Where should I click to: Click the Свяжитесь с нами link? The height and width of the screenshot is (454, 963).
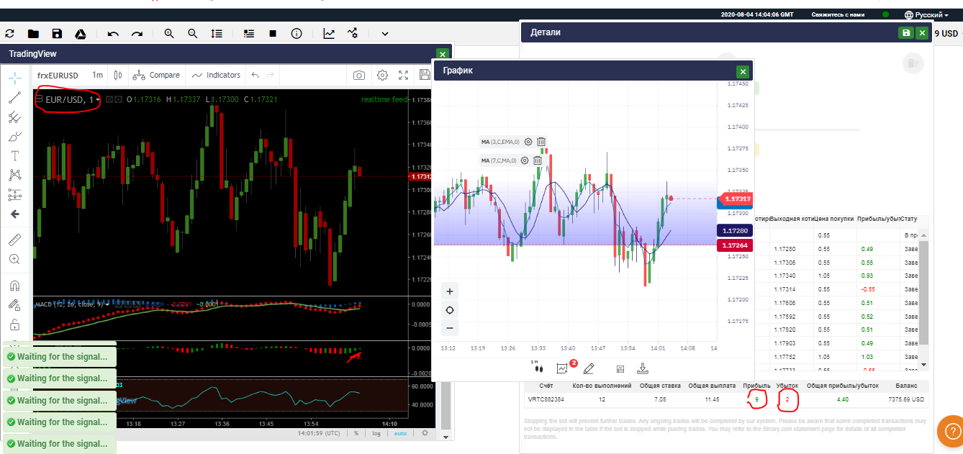(x=838, y=14)
